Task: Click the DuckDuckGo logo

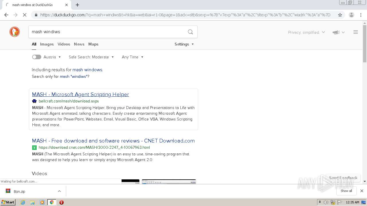Action: coord(15,32)
